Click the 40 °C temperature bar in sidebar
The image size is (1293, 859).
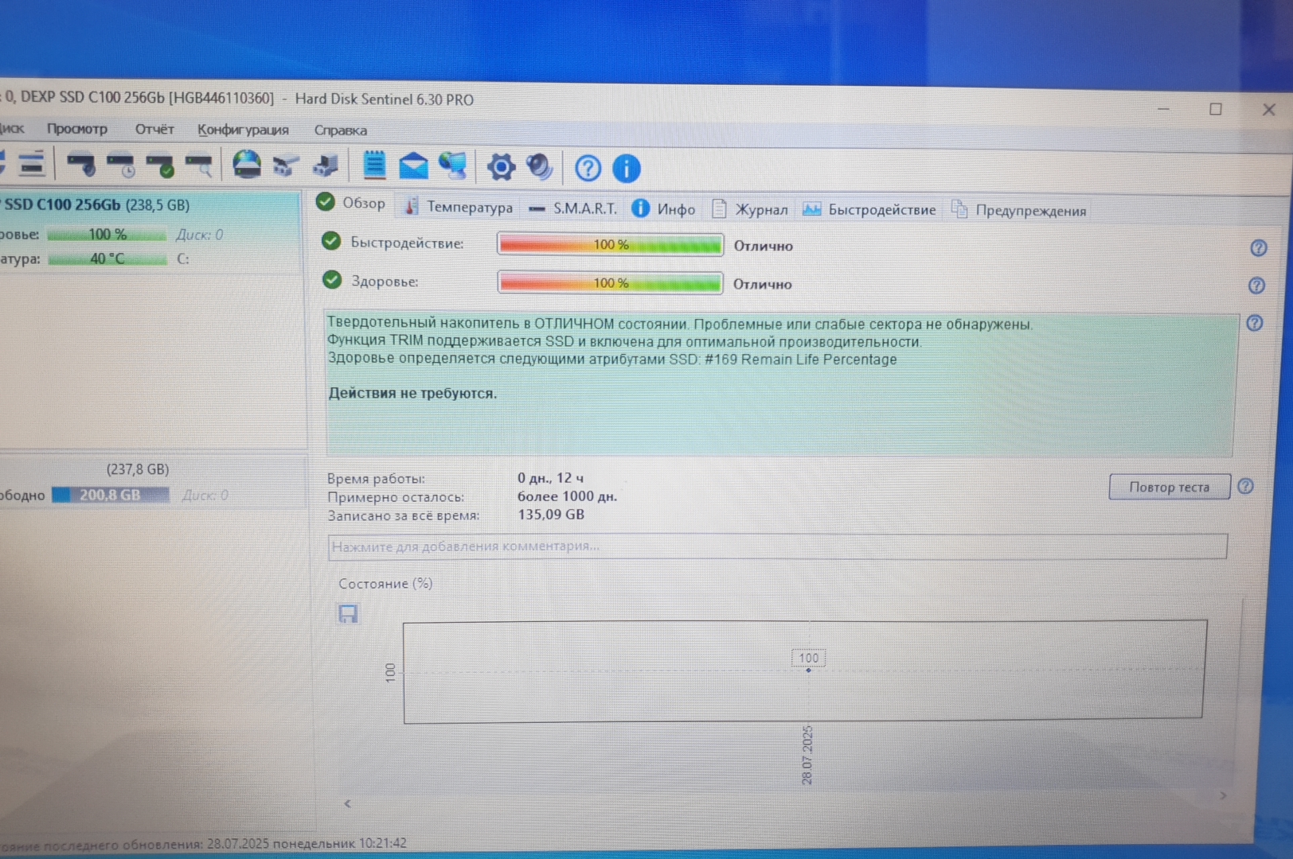(107, 258)
